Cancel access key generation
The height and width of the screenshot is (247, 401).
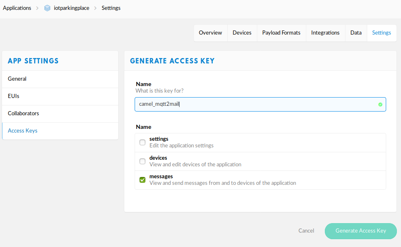pos(306,231)
